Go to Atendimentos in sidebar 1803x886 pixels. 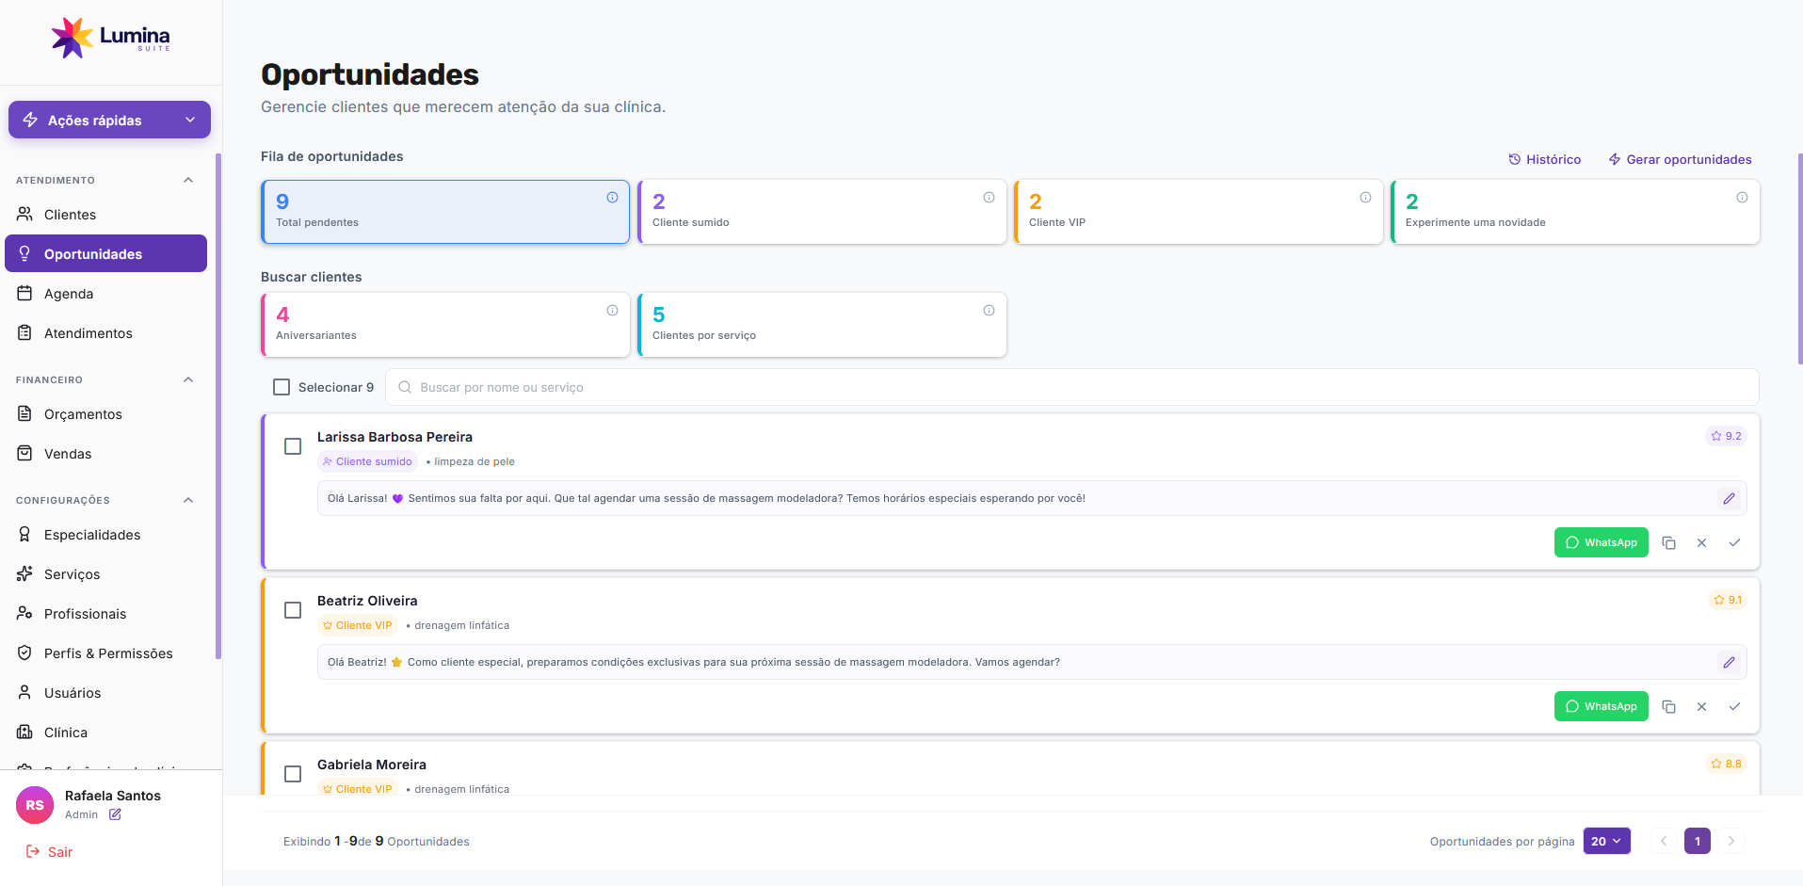[x=105, y=333]
